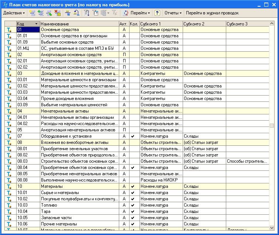Click the account icon in row 08
This screenshot has width=279, height=235.
click(x=9, y=142)
